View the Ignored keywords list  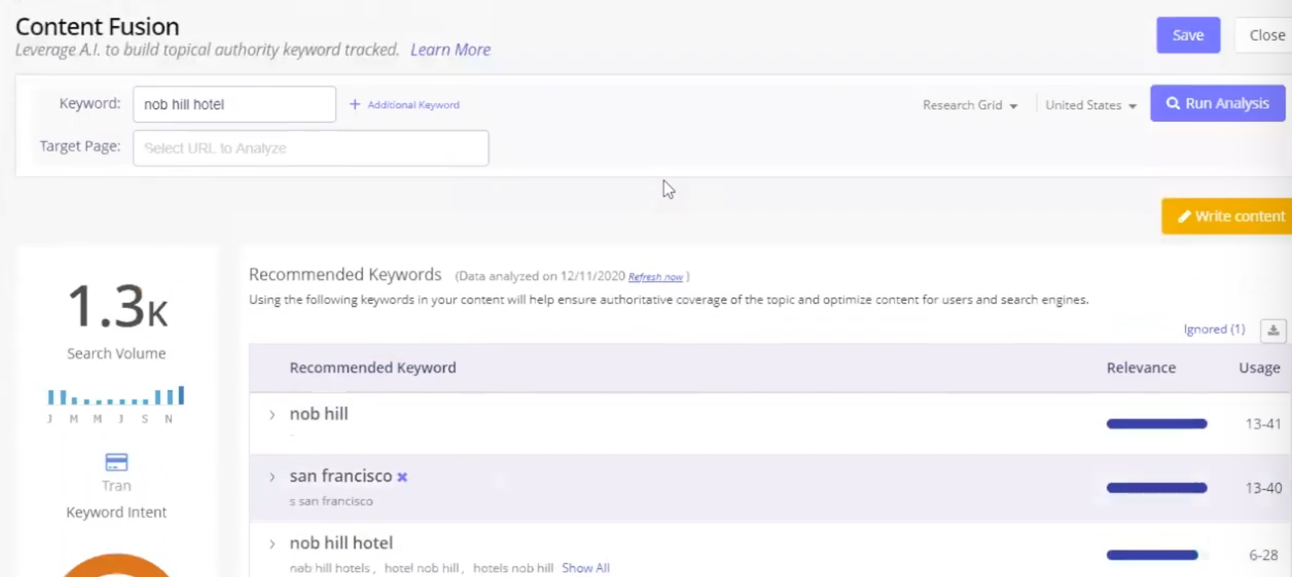coord(1214,329)
